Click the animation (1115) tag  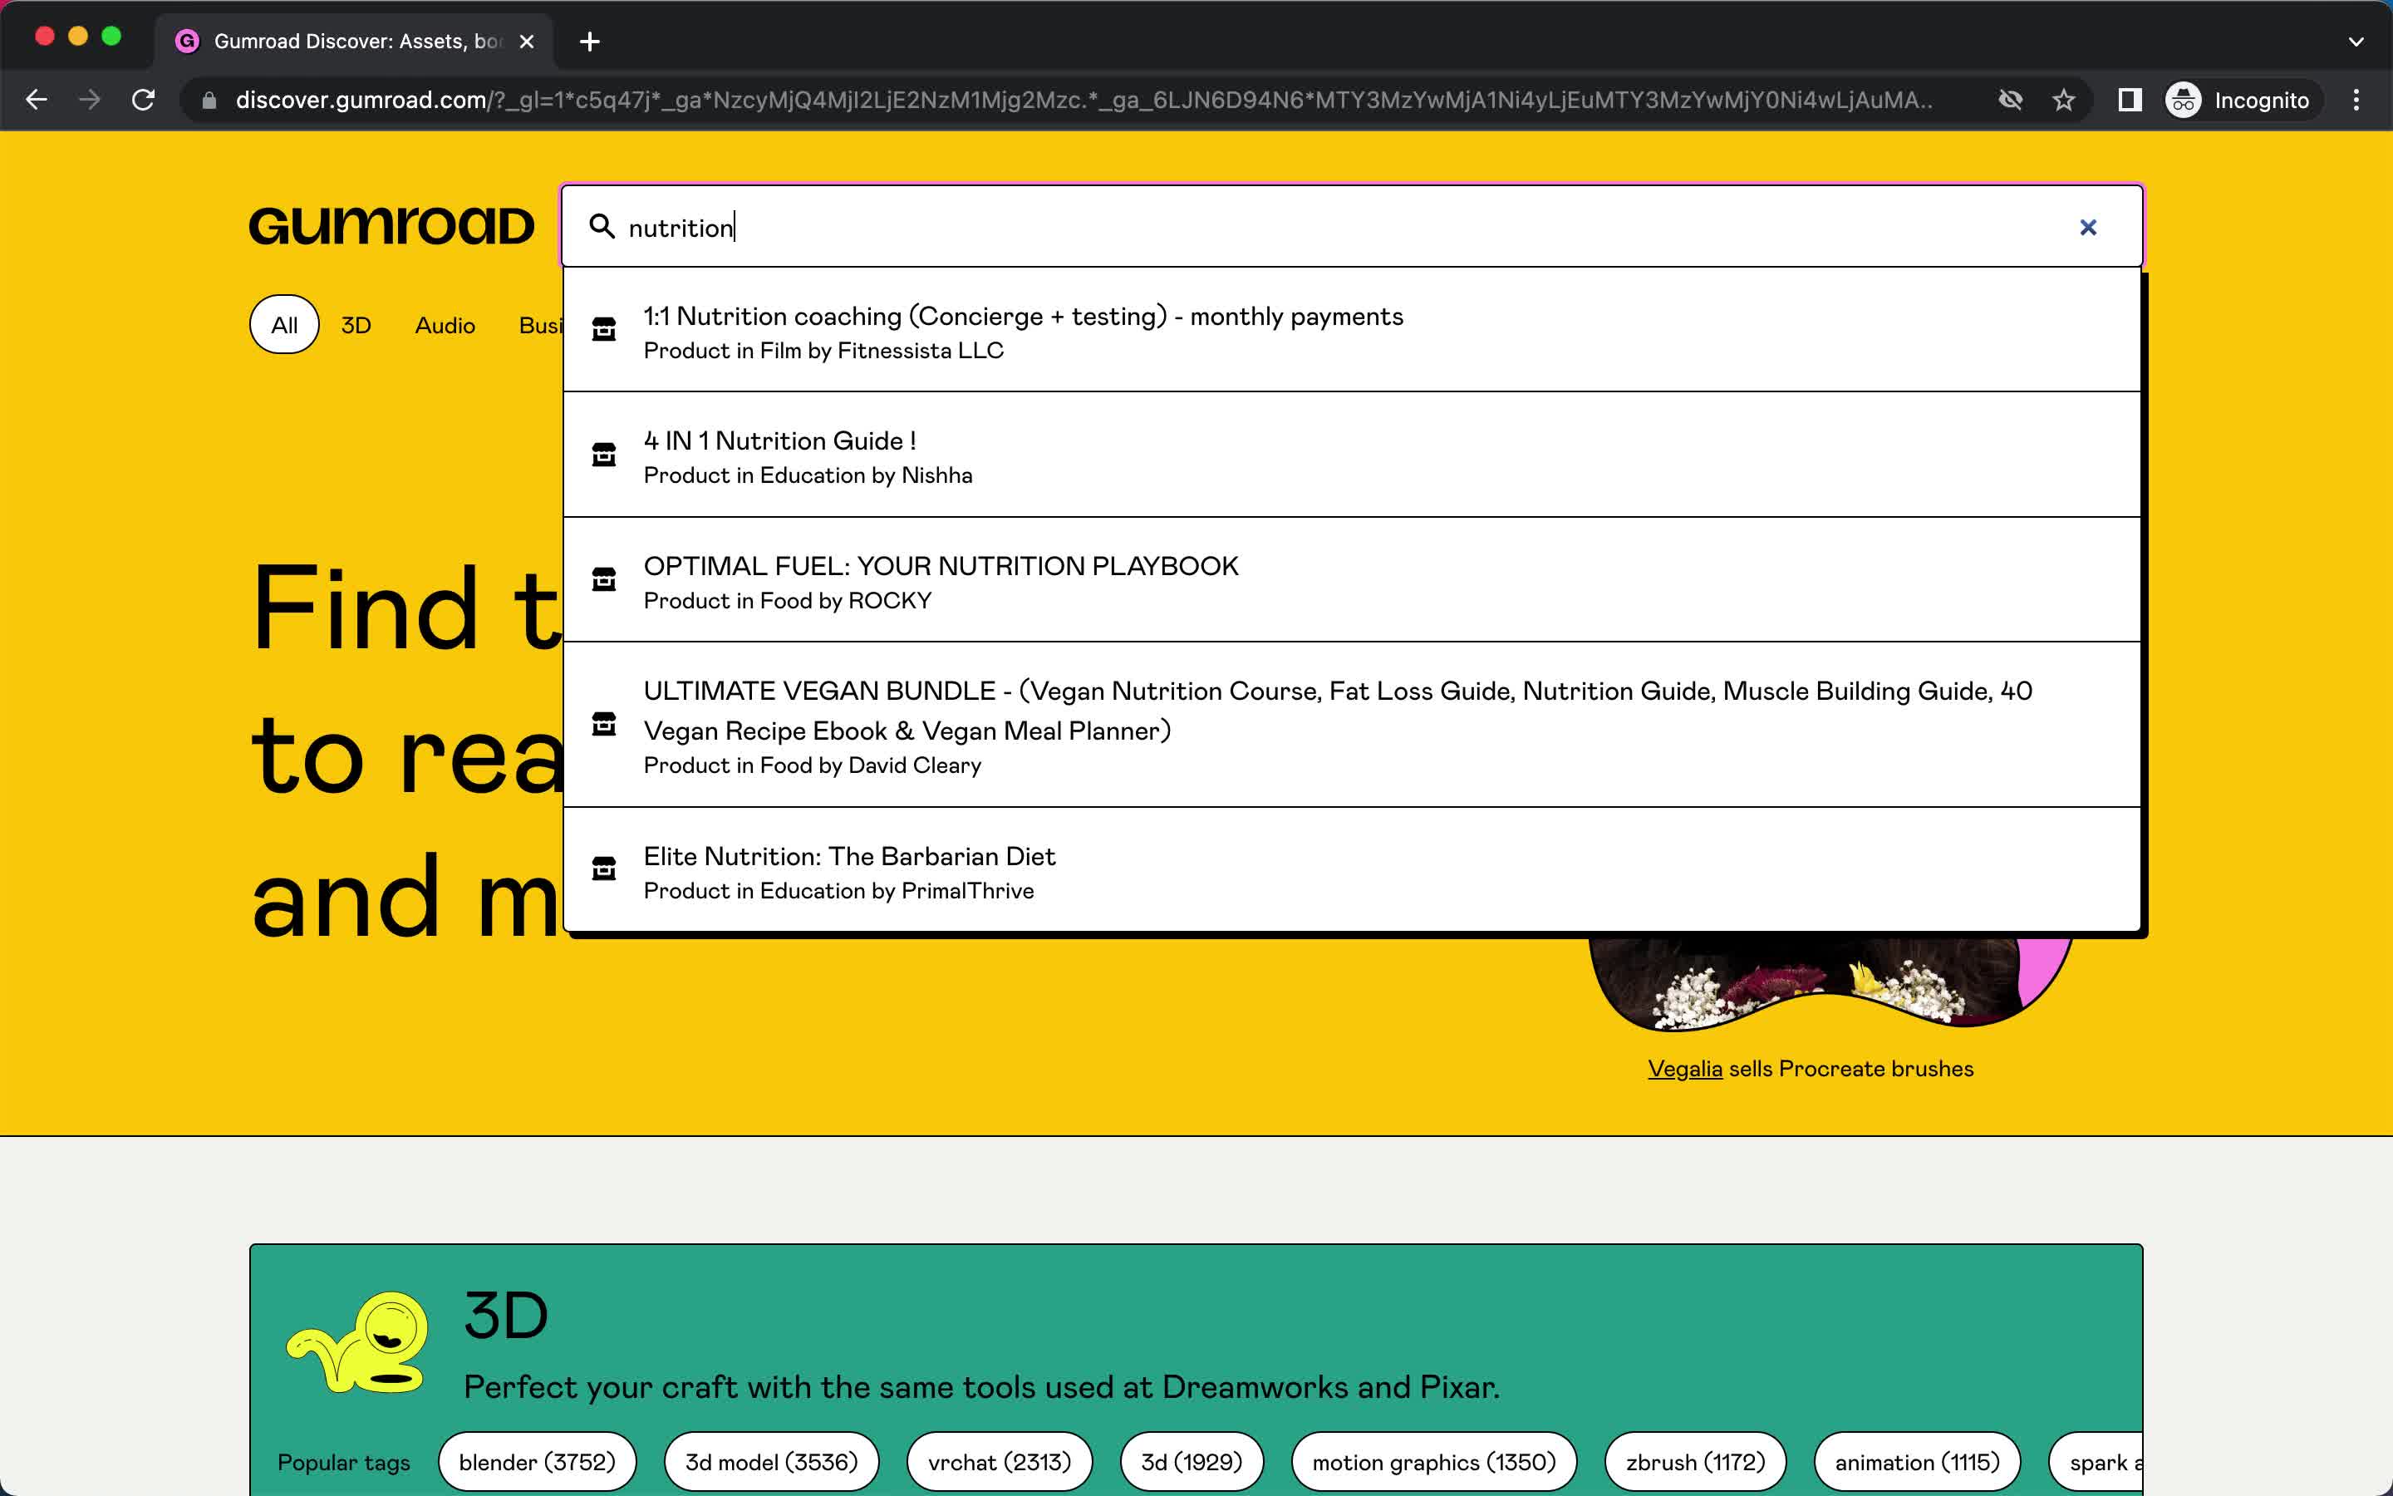[x=1916, y=1461]
